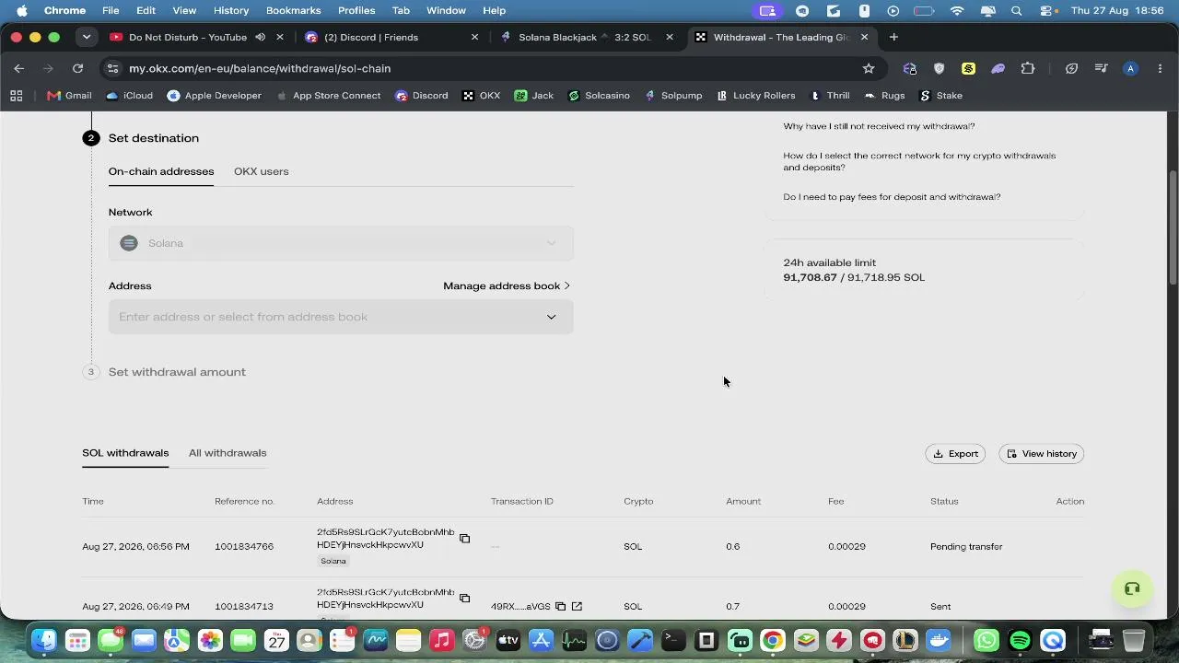Image resolution: width=1179 pixels, height=663 pixels.
Task: Open Chrome extensions puzzle icon
Action: click(1028, 68)
